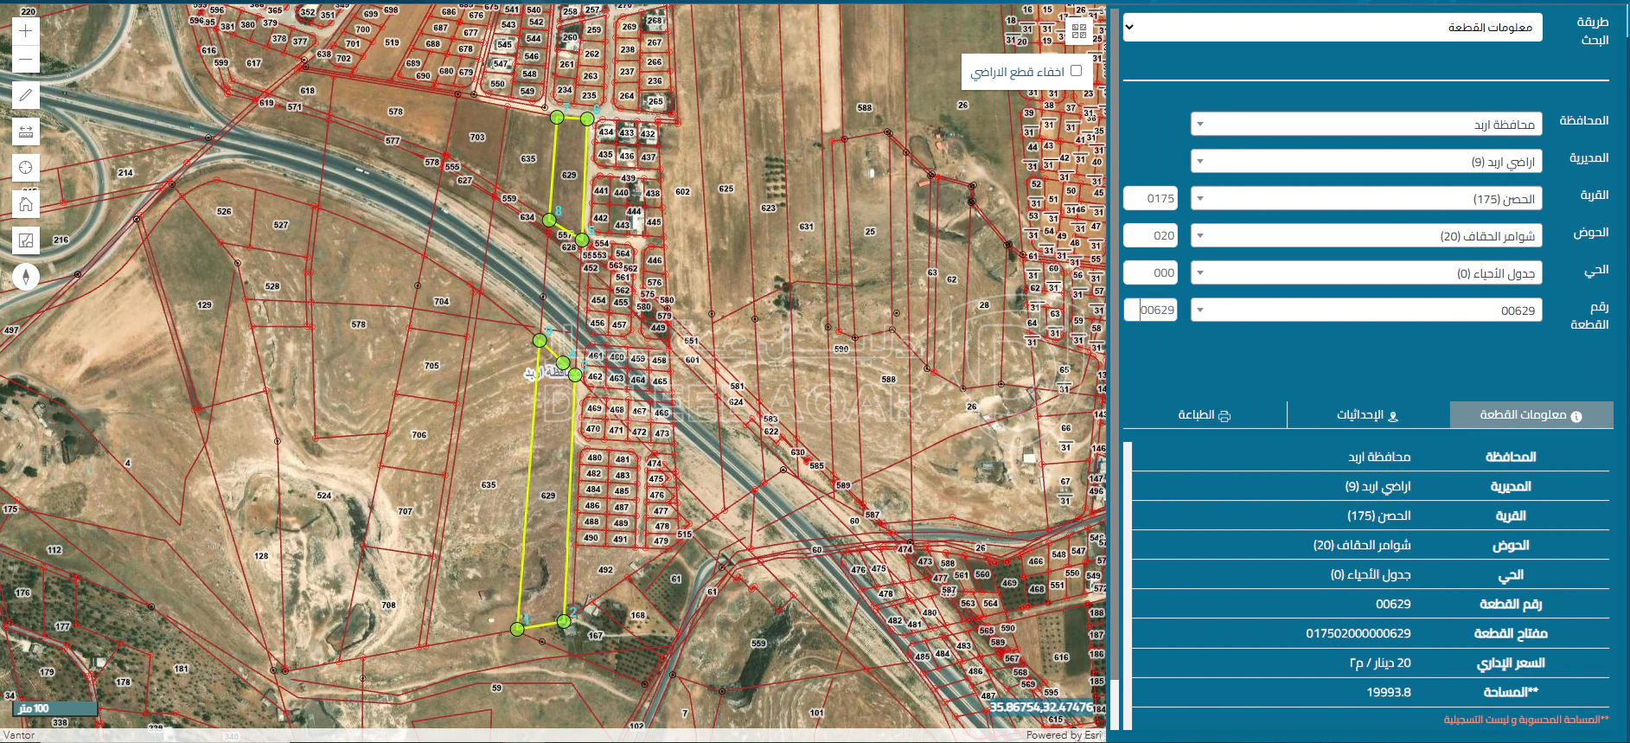1630x743 pixels.
Task: Select info panel scrollbar
Action: click(x=1128, y=586)
